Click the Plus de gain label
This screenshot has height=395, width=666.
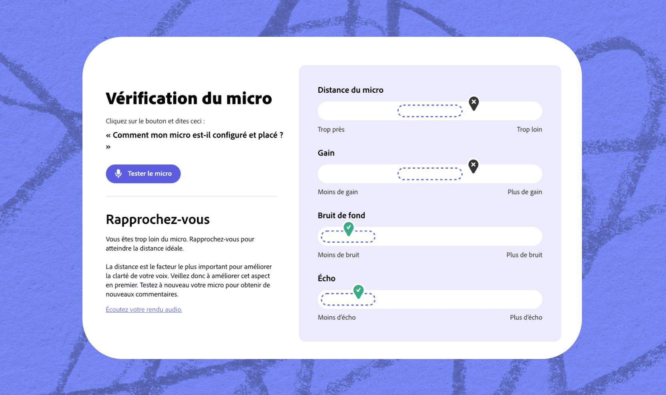[x=525, y=192]
